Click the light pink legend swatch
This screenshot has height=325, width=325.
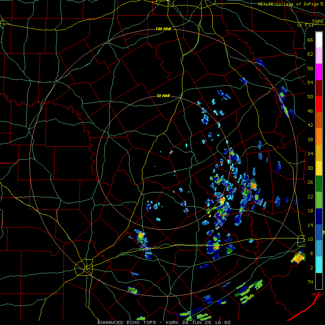319,56
